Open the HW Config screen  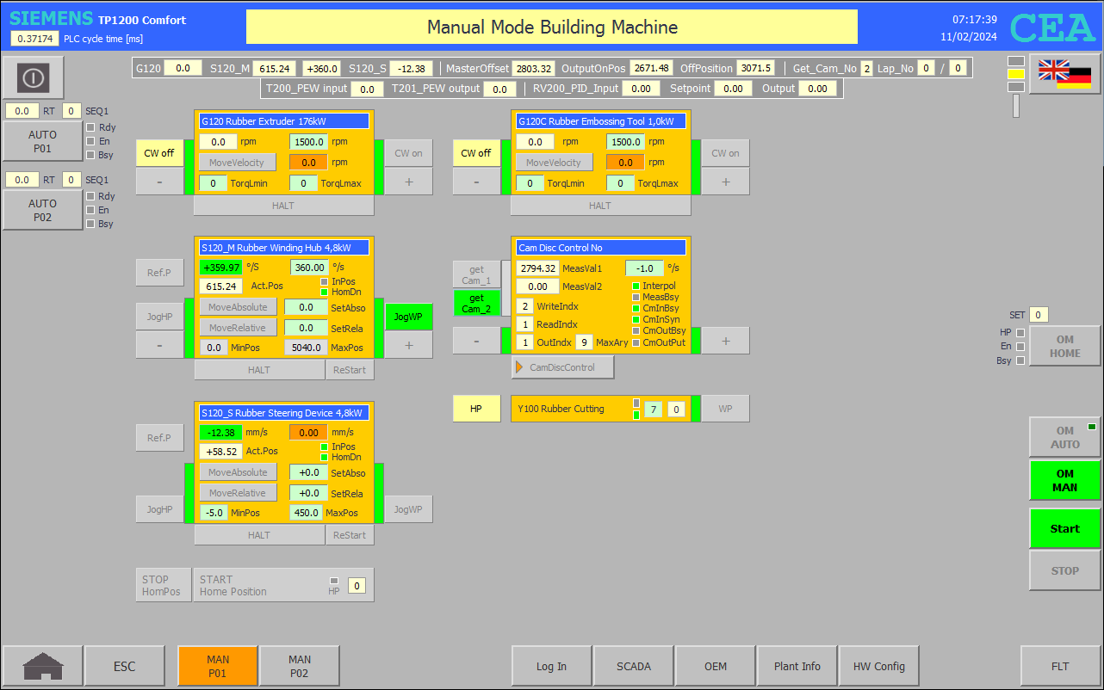tap(878, 666)
